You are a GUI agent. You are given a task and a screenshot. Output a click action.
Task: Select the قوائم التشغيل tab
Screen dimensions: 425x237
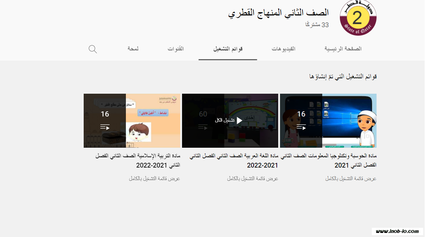(x=228, y=49)
